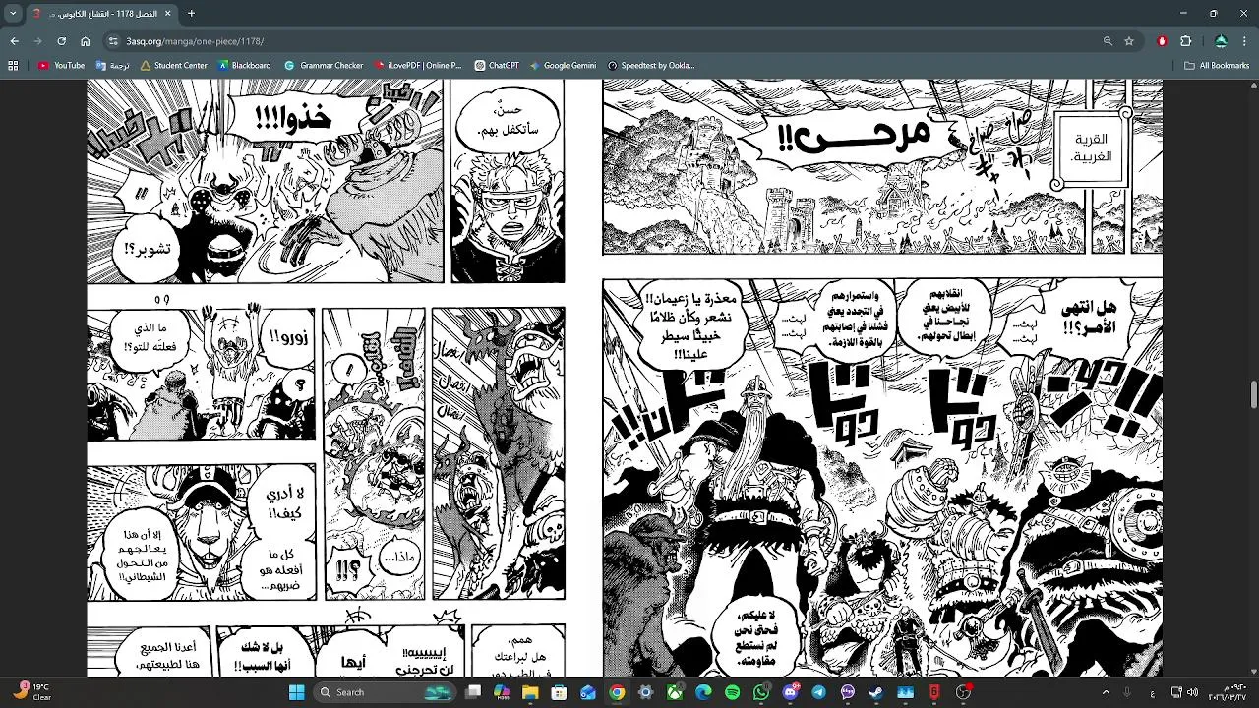Open a new browser tab
The image size is (1259, 708).
pyautogui.click(x=191, y=14)
